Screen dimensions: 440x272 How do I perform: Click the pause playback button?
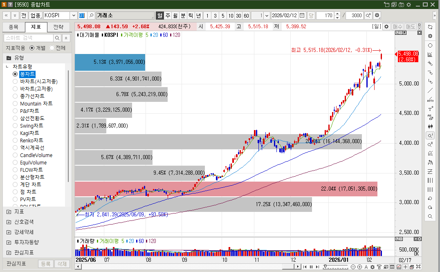(311, 267)
